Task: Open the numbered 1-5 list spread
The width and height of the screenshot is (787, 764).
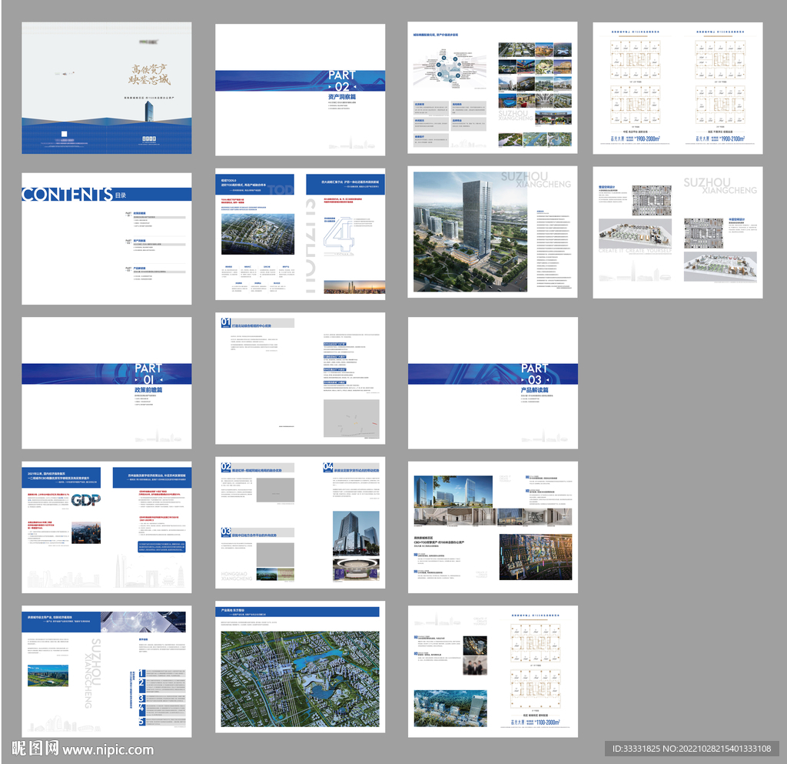Action: click(106, 672)
